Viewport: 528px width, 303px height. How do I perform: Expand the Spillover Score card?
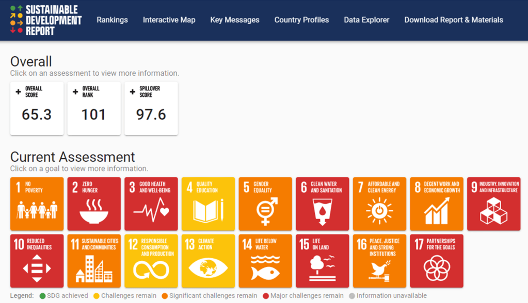(x=151, y=108)
